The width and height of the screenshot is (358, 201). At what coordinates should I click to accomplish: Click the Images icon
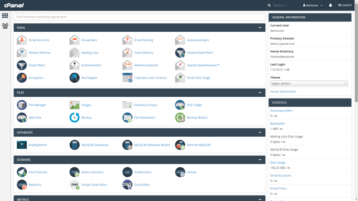pos(74,105)
